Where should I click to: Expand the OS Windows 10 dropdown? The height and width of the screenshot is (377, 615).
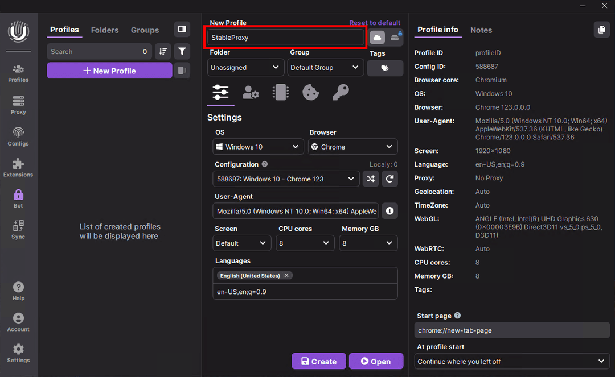pyautogui.click(x=258, y=147)
